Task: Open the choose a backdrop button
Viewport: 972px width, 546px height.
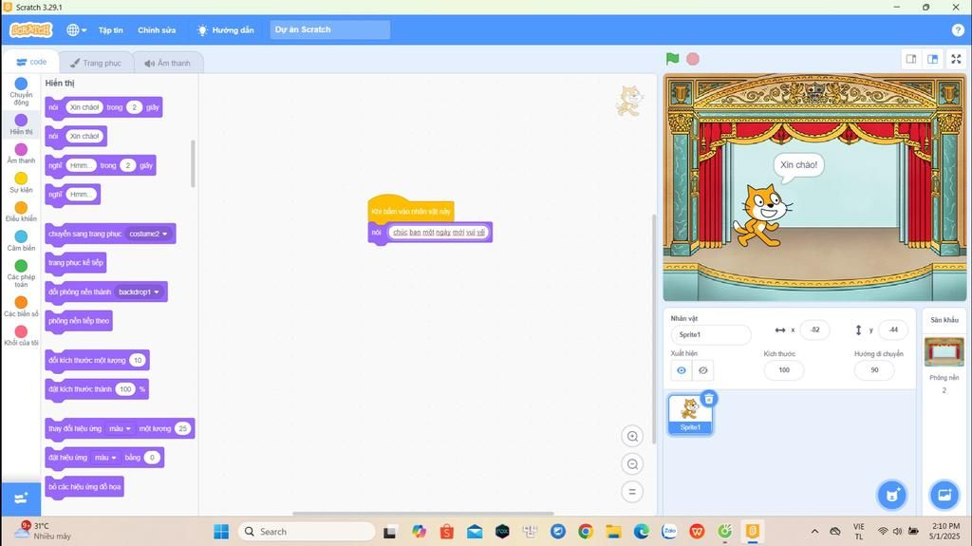Action: [x=944, y=495]
